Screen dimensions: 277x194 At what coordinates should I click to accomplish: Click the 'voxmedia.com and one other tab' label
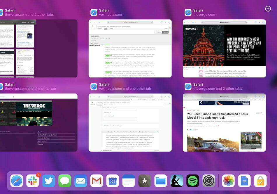[125, 89]
